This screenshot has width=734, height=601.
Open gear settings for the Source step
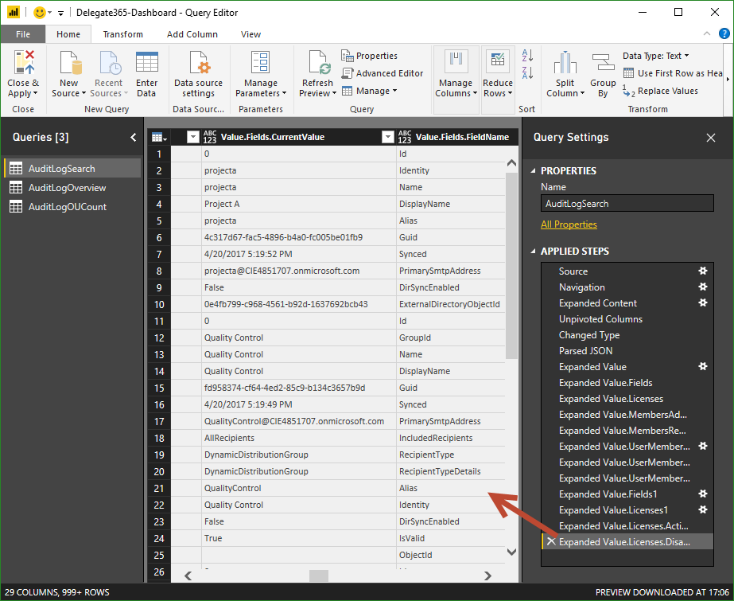[702, 271]
